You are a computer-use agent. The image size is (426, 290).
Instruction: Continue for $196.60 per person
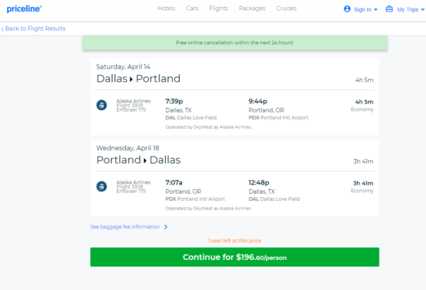(235, 257)
